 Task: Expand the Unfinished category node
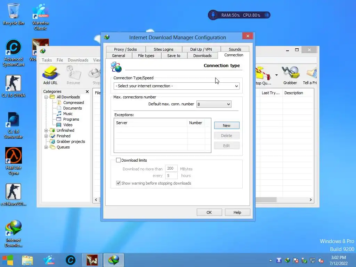coord(46,130)
